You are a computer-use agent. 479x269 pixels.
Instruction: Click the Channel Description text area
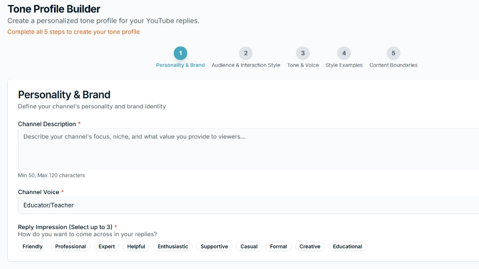pos(248,149)
